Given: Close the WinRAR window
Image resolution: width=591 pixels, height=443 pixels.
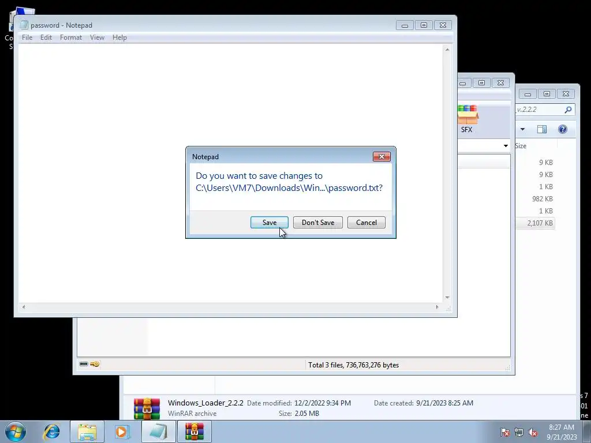Looking at the screenshot, I should click(x=500, y=83).
